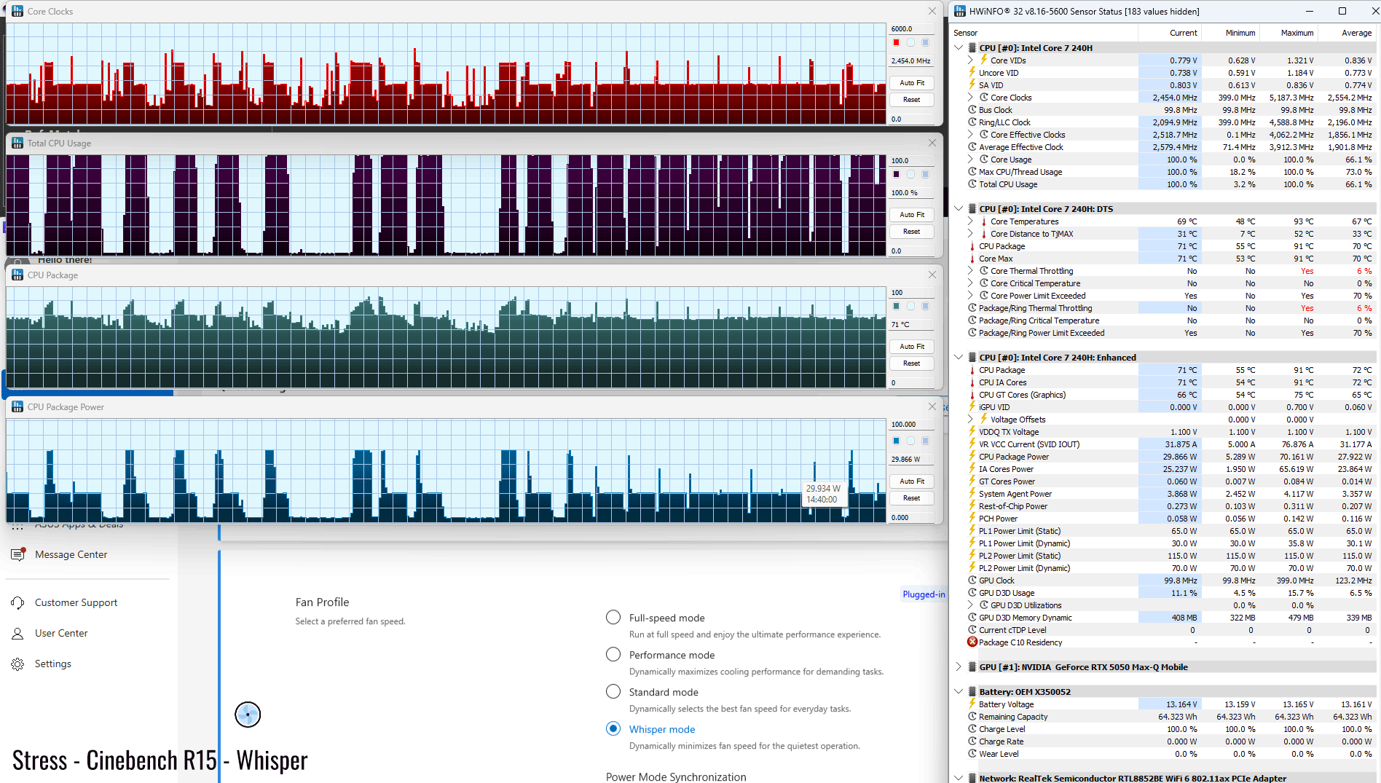Click the Maximum column header

pyautogui.click(x=1288, y=33)
